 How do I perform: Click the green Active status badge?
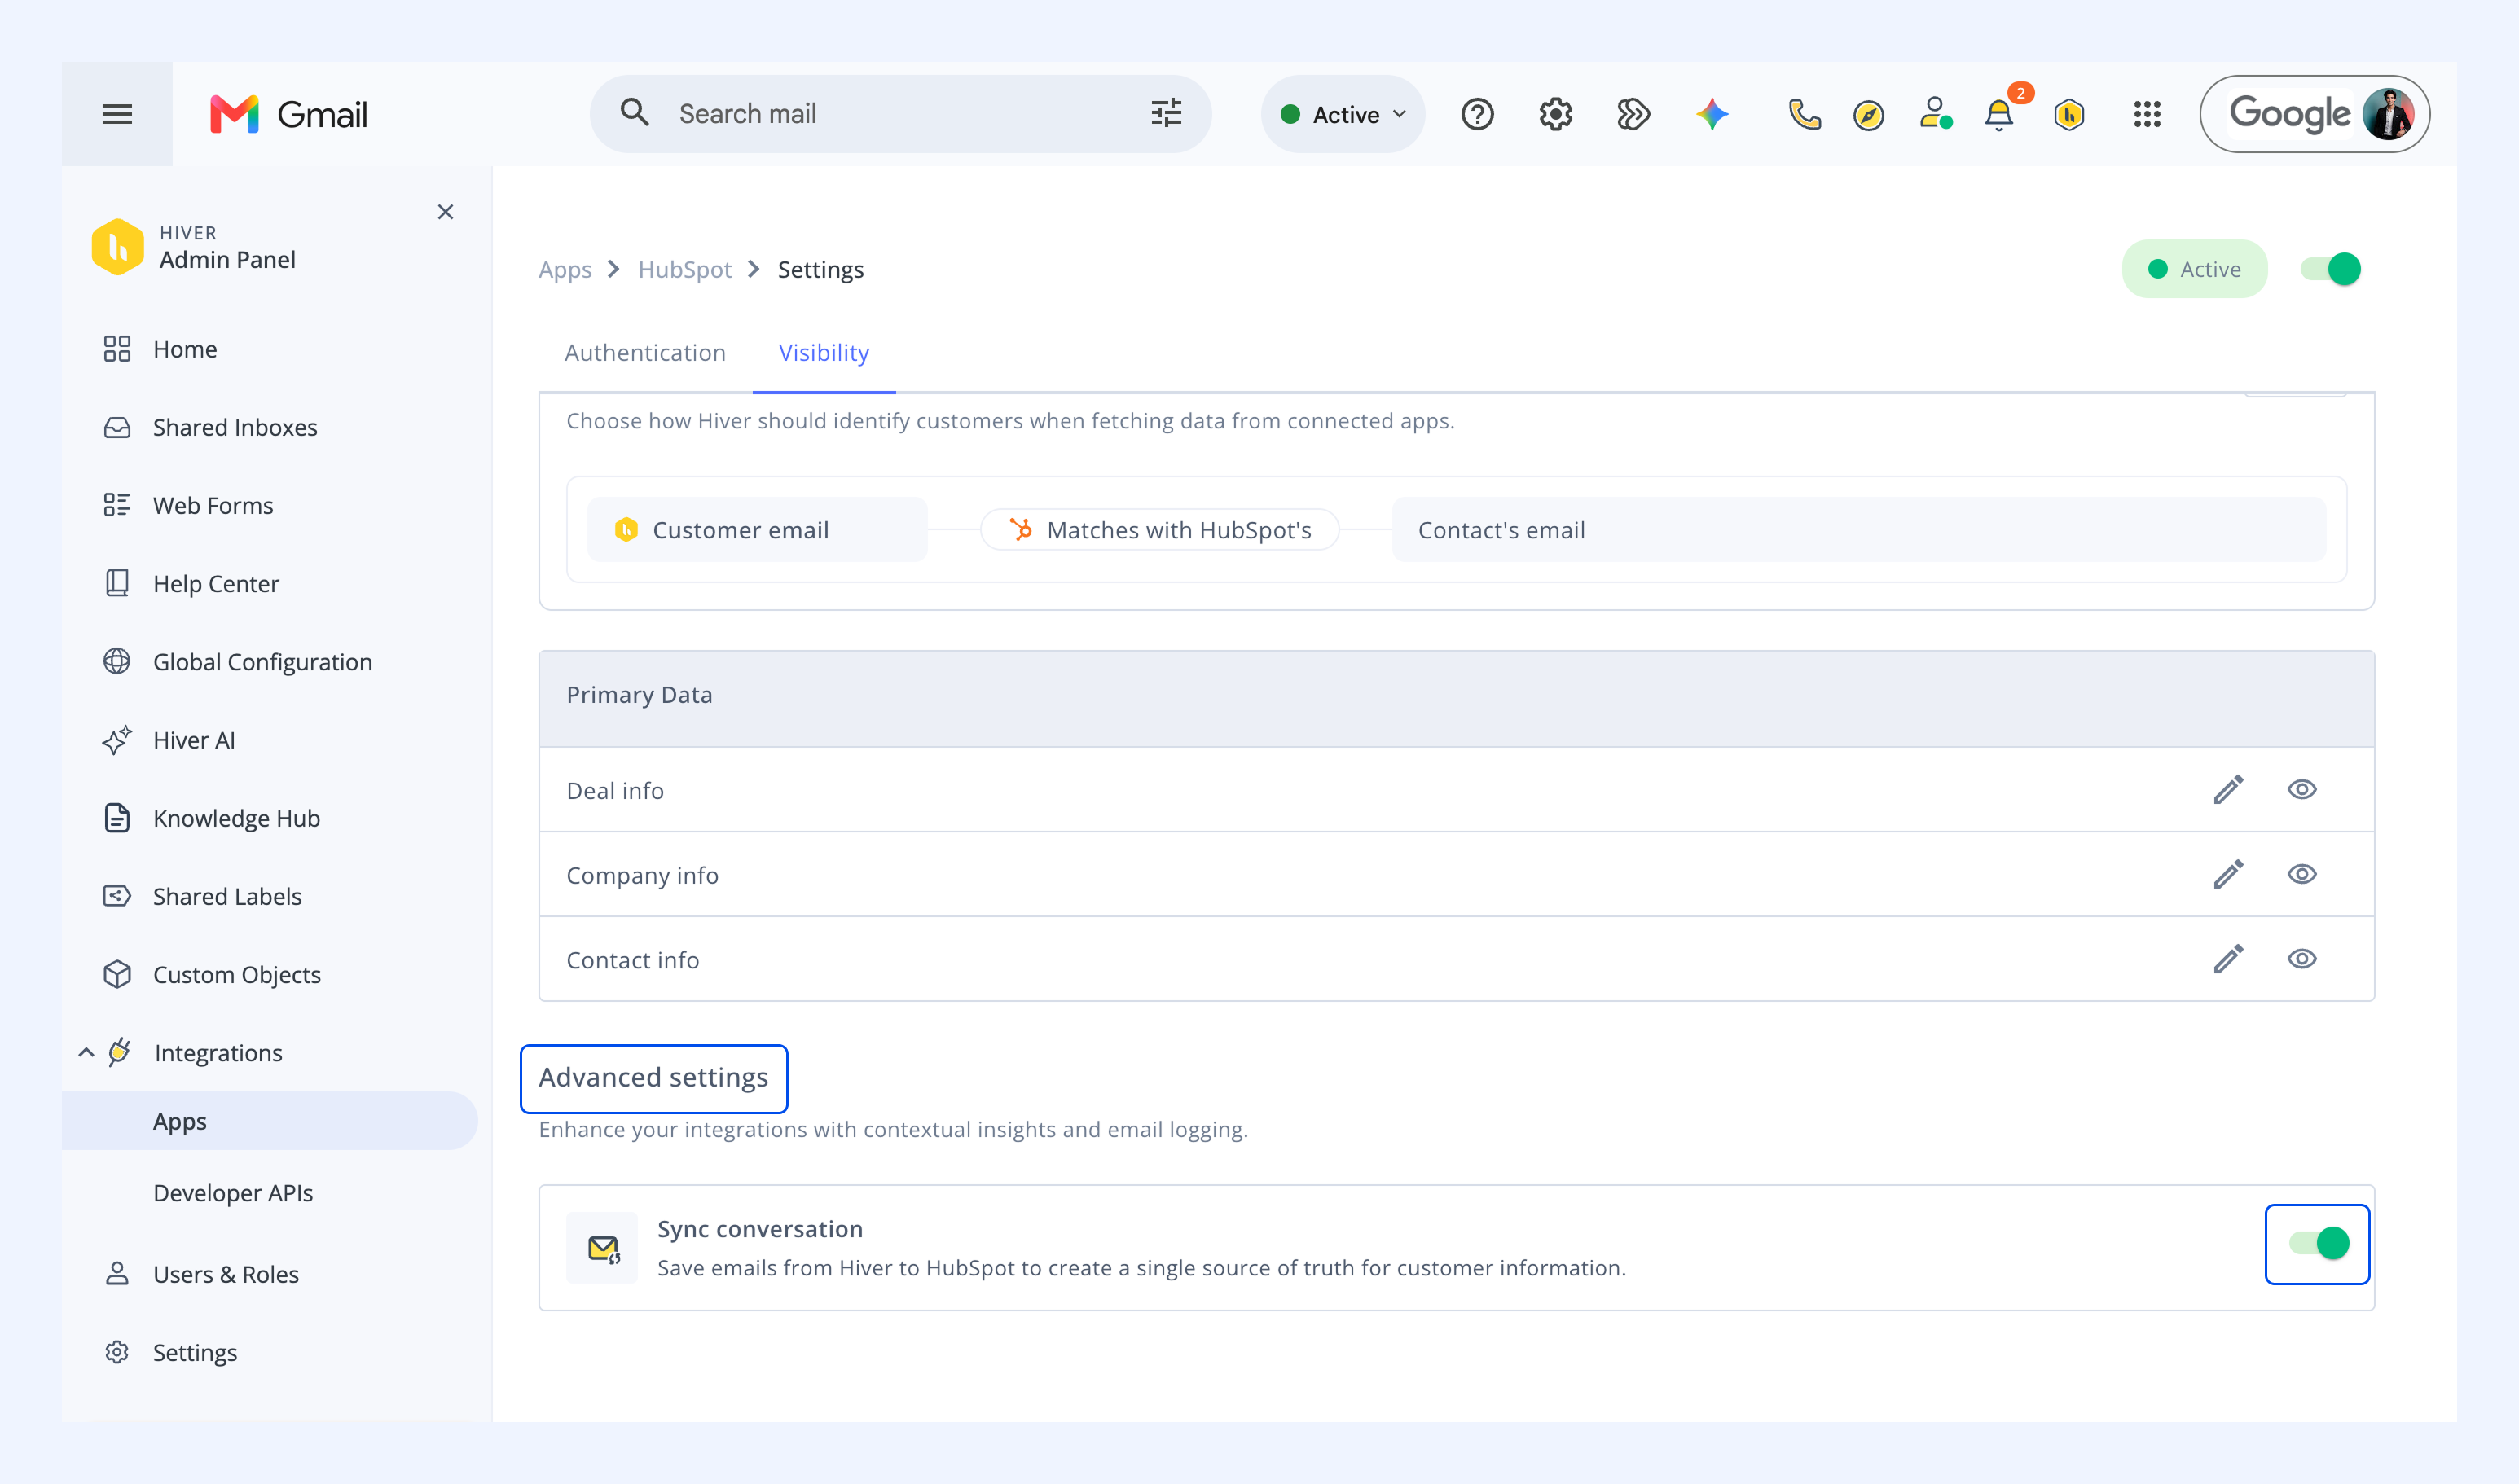pyautogui.click(x=2194, y=269)
